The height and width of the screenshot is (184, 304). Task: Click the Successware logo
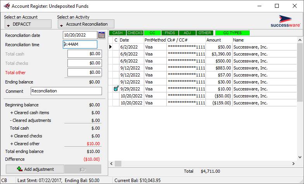[285, 21]
